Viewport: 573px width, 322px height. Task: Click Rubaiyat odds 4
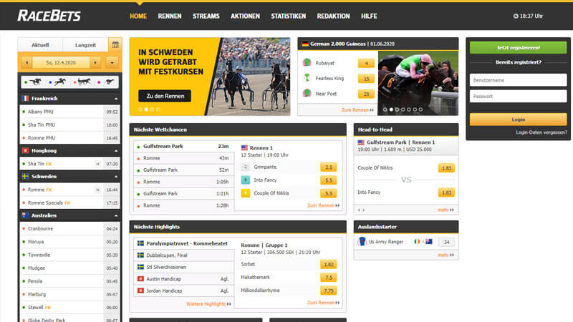(366, 63)
